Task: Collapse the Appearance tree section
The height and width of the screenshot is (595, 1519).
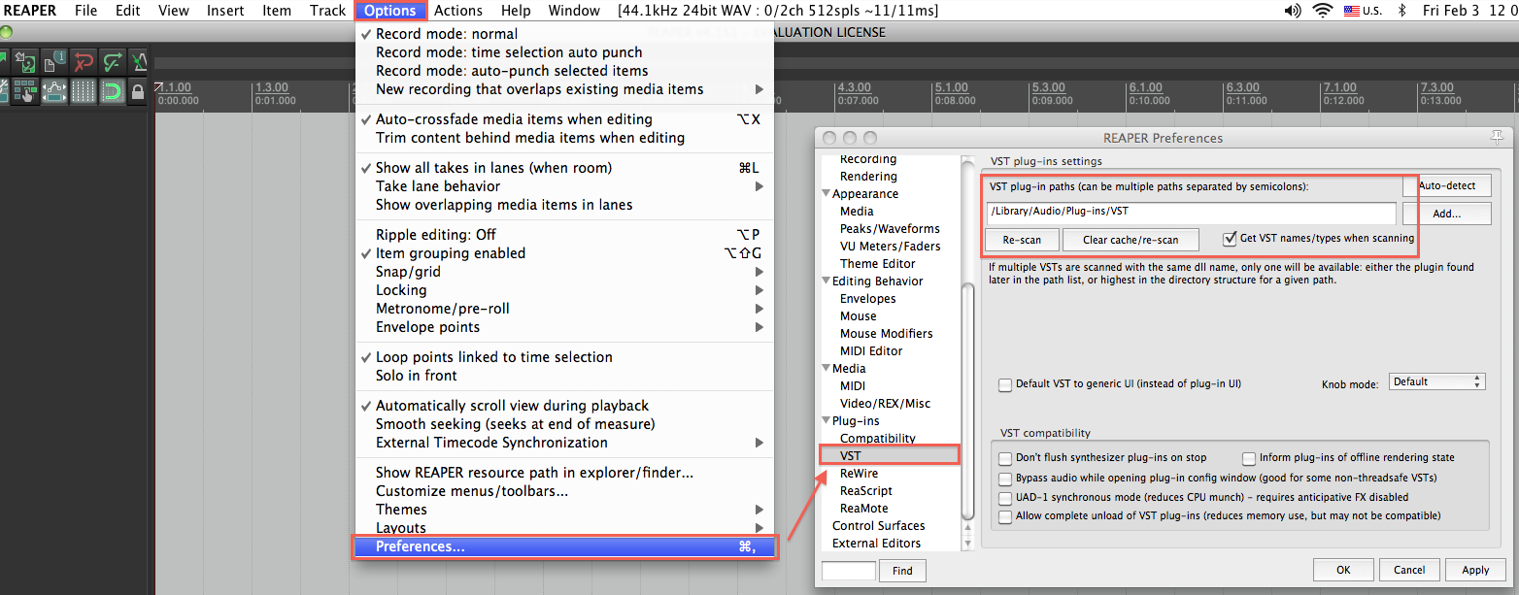Action: [825, 194]
